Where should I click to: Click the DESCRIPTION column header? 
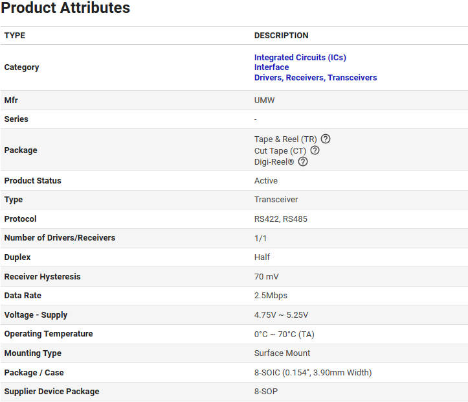pyautogui.click(x=281, y=36)
